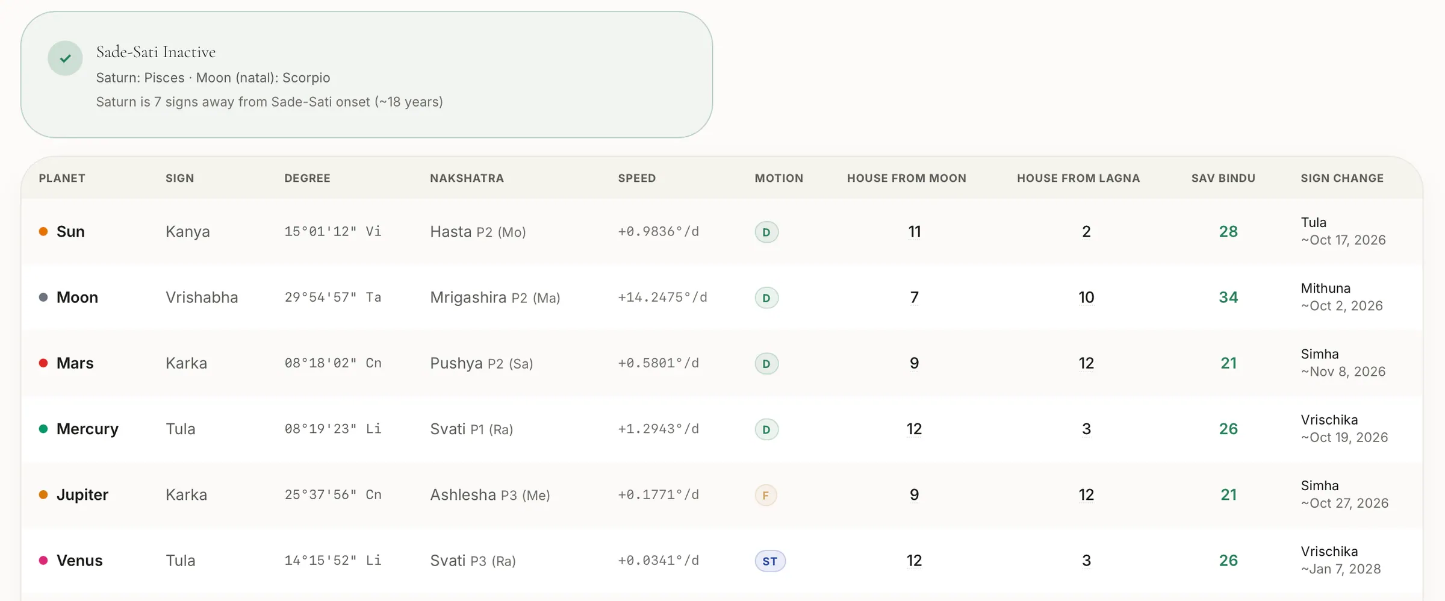Screen dimensions: 1445x601
Task: Click the orange dot beside Sun
Action: coord(43,231)
